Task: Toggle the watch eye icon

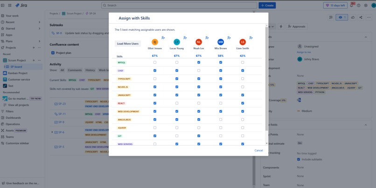Action: (341, 17)
